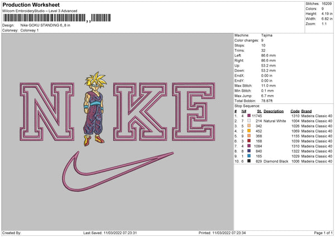The width and height of the screenshot is (335, 237).
Task: Click the blue swatch with code 1029
Action: (249, 156)
